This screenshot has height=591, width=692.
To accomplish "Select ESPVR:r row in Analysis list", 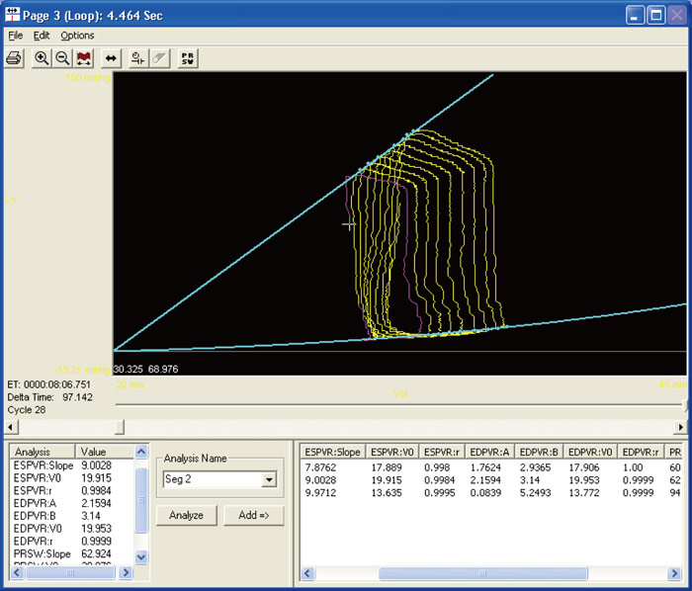I will (x=72, y=490).
